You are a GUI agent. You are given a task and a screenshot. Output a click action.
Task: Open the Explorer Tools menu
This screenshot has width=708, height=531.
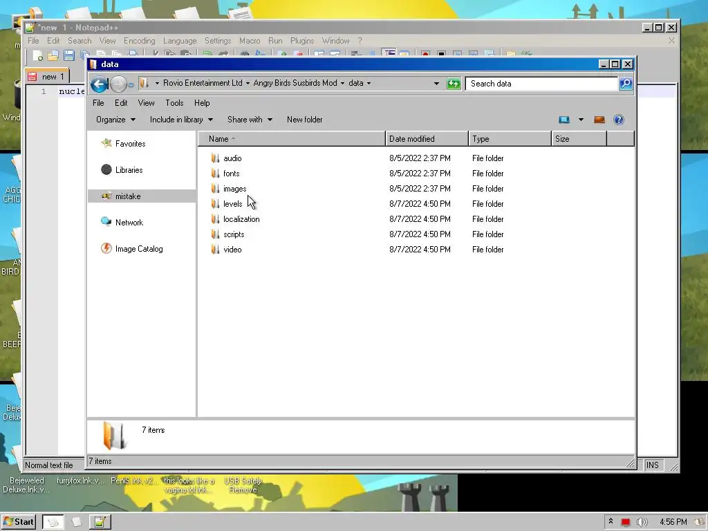[x=174, y=103]
